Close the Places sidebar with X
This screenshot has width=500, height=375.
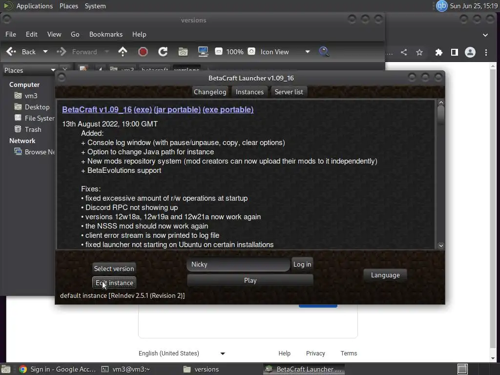click(65, 69)
